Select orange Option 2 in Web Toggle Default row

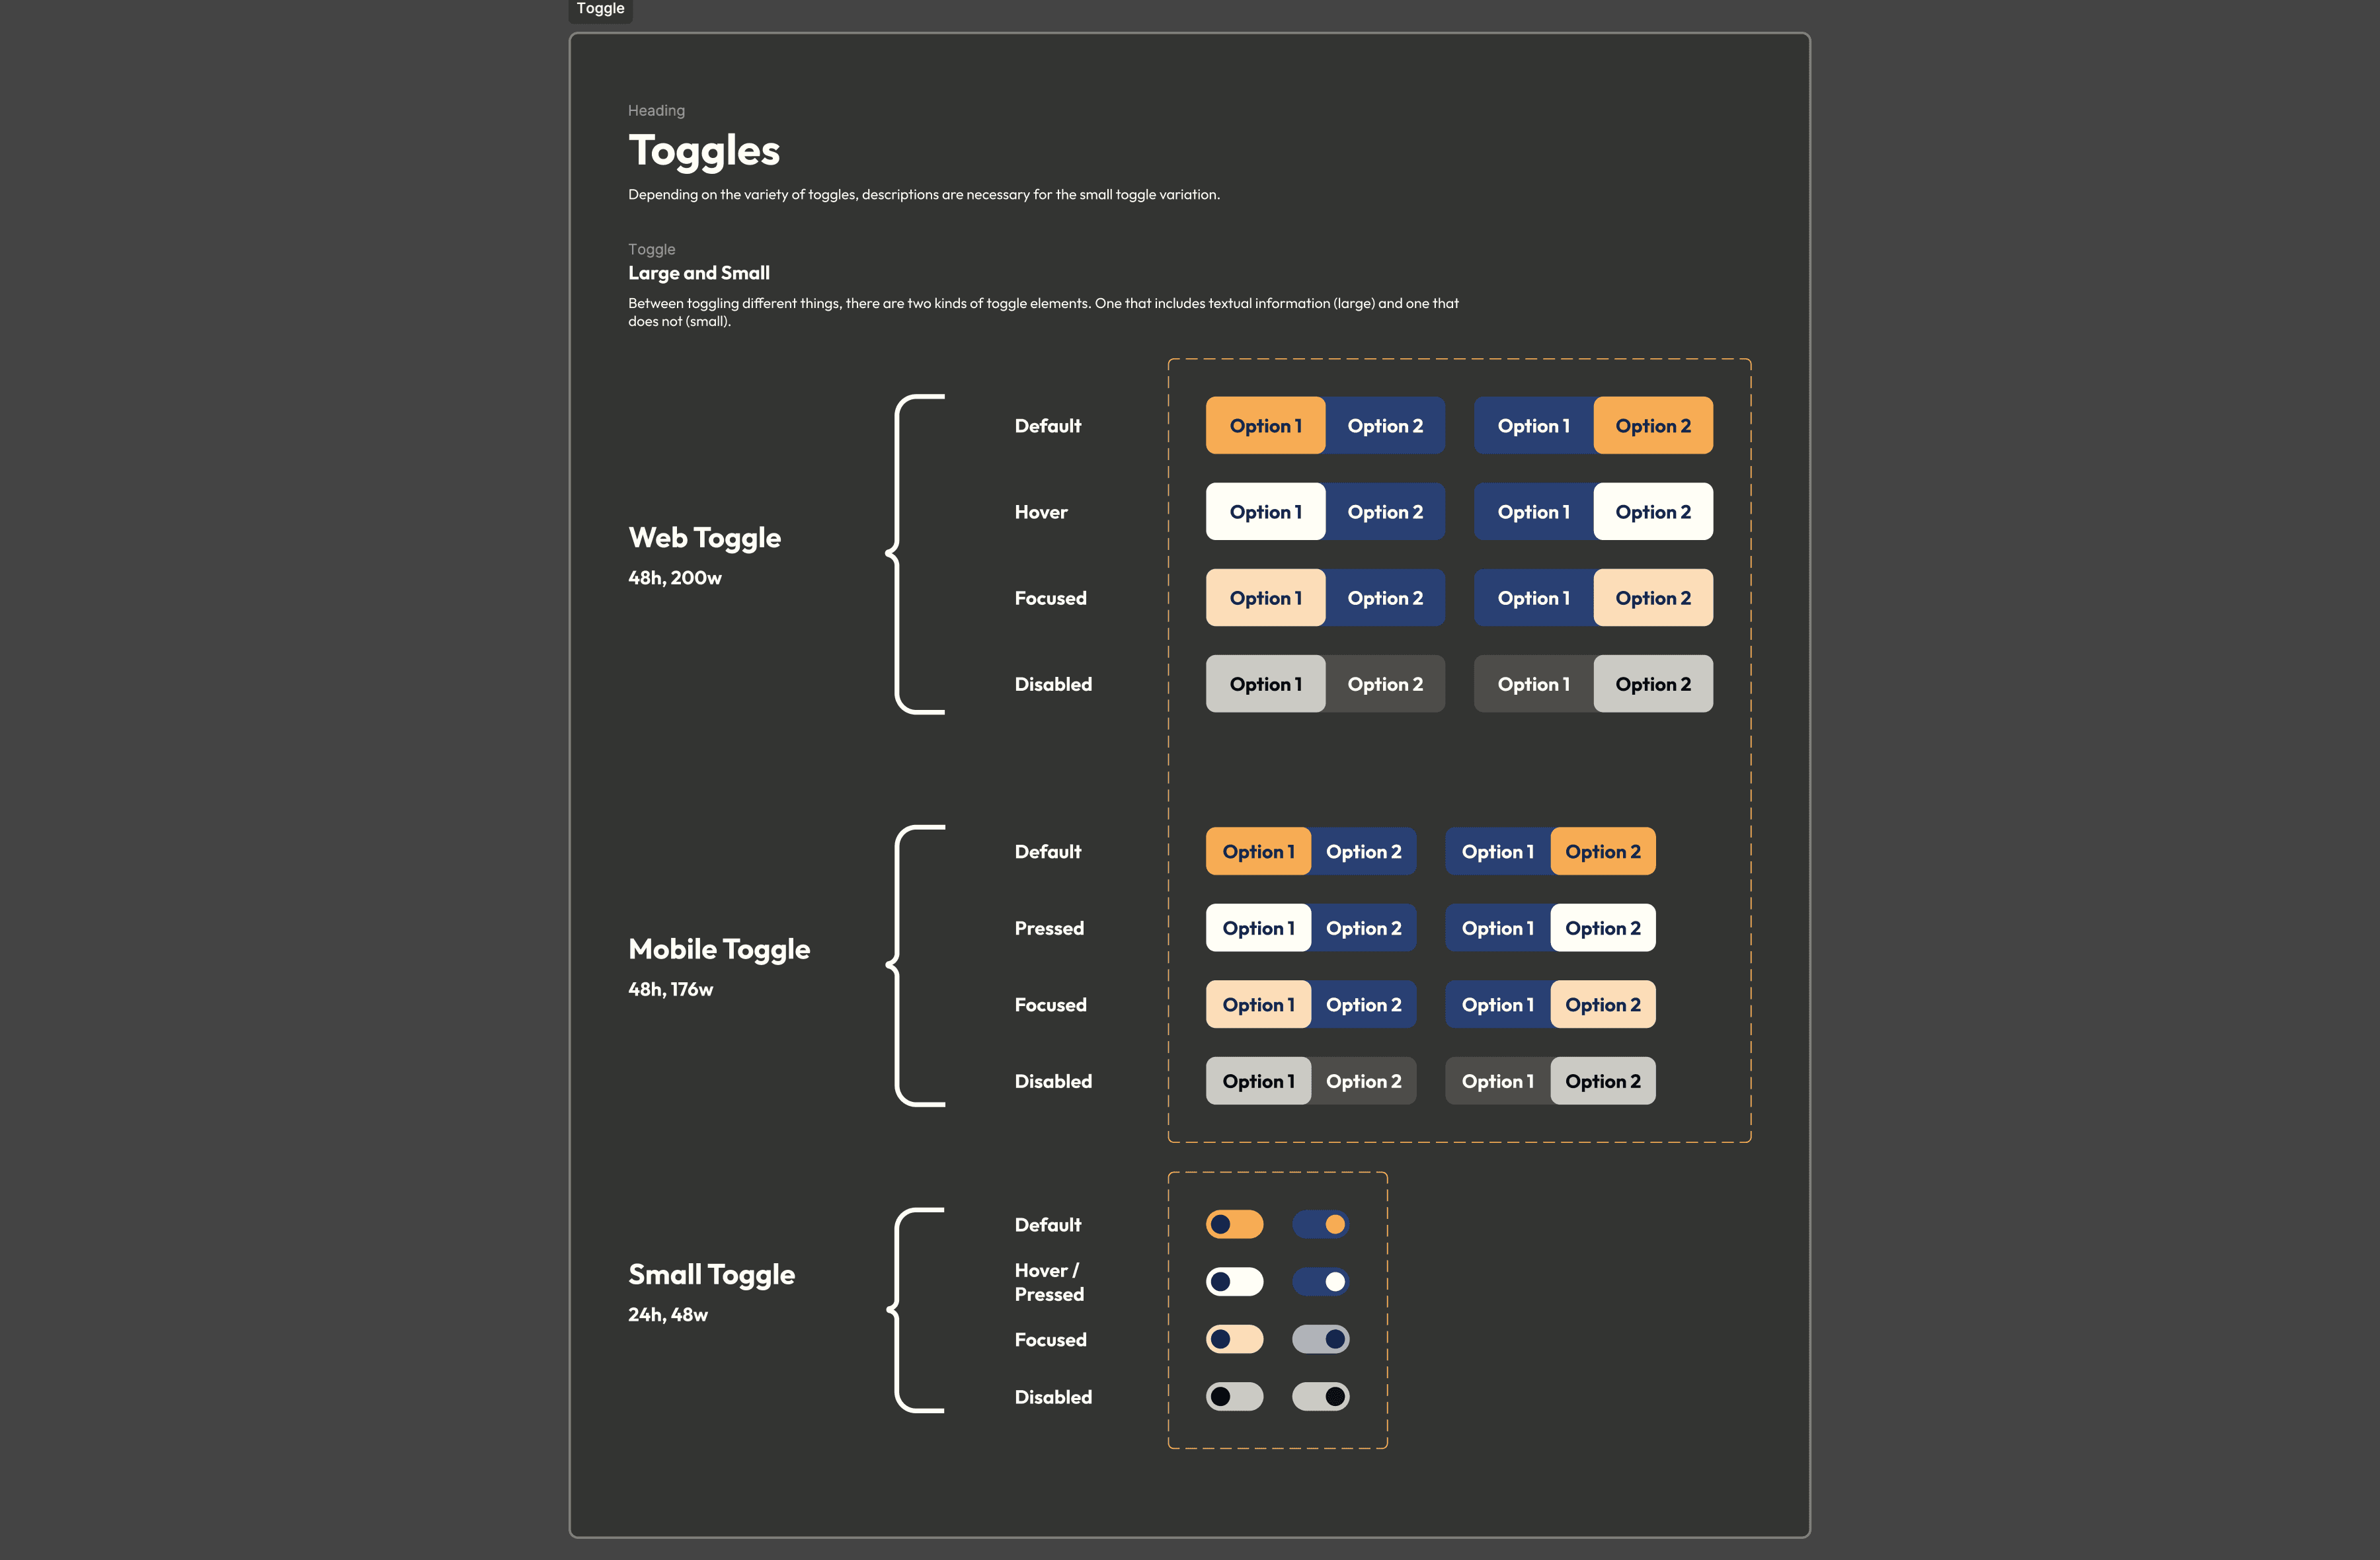click(1653, 426)
